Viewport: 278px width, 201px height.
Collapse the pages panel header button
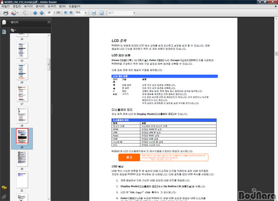coord(49,22)
